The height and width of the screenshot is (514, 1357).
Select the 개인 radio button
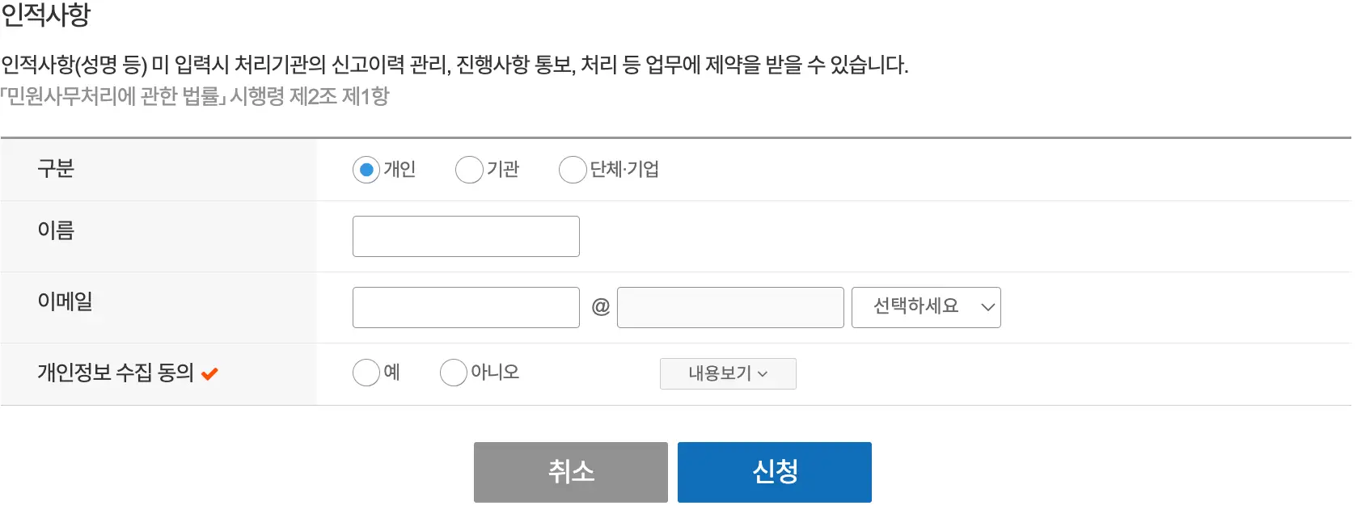tap(366, 170)
